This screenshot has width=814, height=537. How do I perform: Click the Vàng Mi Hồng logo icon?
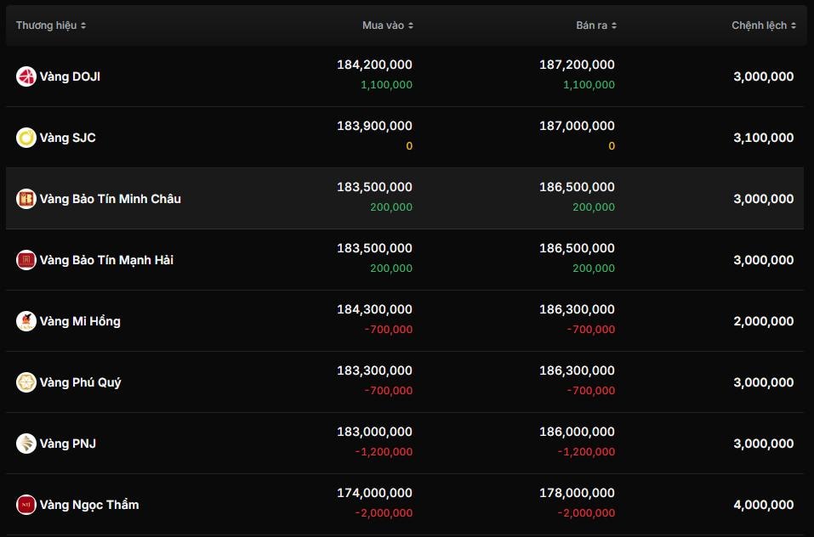26,321
